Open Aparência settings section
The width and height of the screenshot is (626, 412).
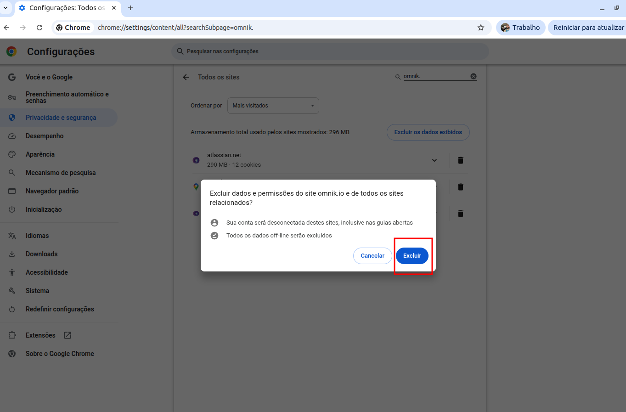40,154
